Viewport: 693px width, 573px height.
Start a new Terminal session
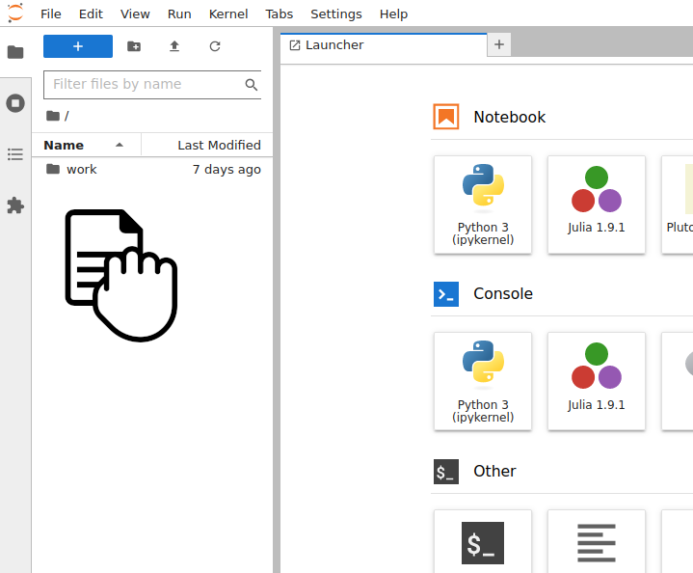pyautogui.click(x=483, y=541)
